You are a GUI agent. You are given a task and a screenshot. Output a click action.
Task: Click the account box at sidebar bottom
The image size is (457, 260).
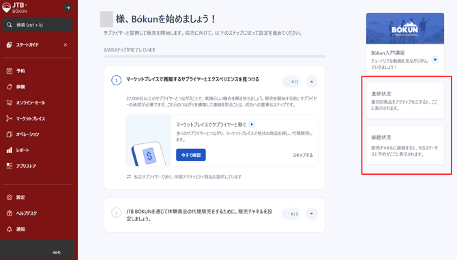pos(38,249)
